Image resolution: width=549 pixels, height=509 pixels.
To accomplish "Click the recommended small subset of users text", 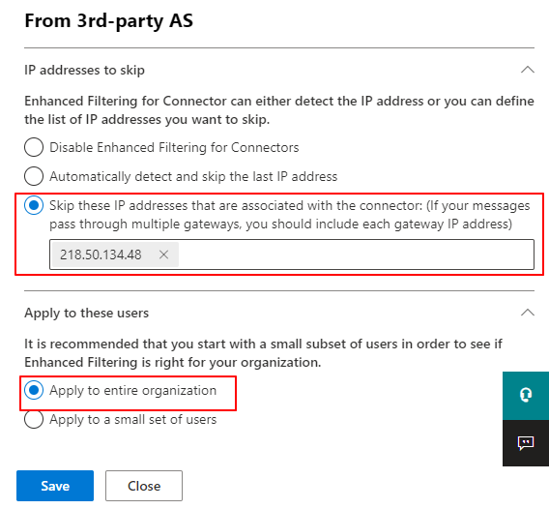I will click(x=263, y=353).
